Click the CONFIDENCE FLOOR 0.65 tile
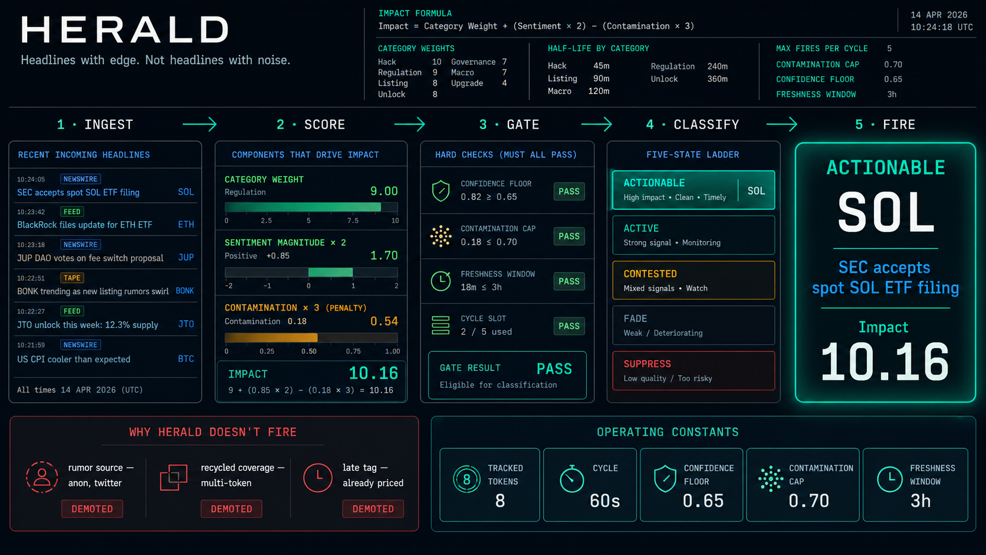The width and height of the screenshot is (986, 555). click(x=691, y=485)
